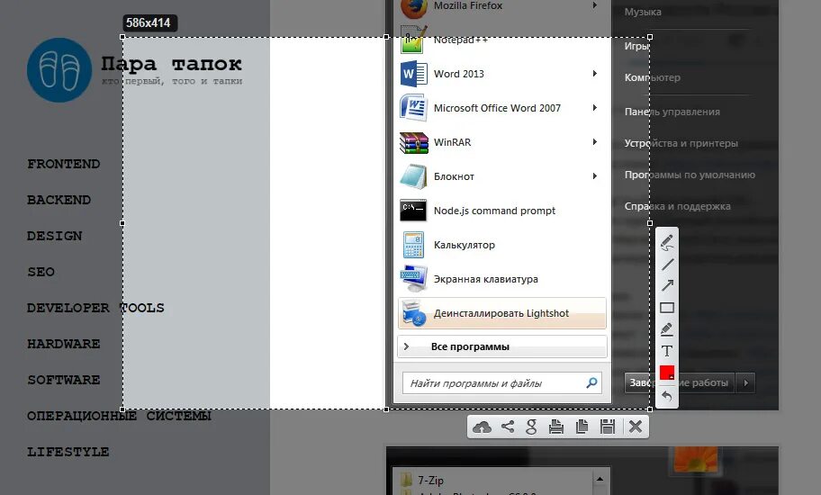Click the Завершение работы button
The width and height of the screenshot is (821, 495).
(679, 383)
